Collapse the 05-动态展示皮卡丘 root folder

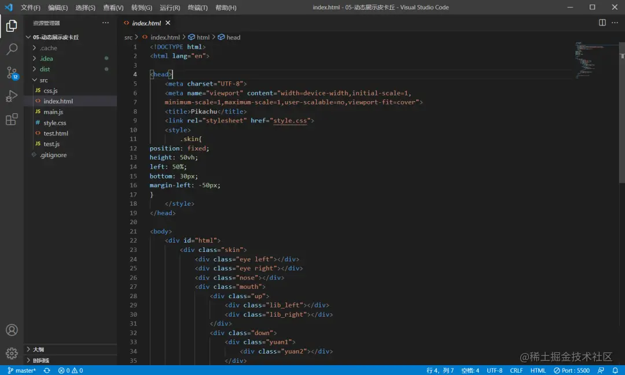56,37
